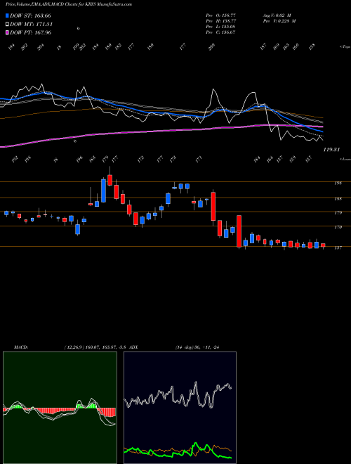The height and width of the screenshot is (464, 351).
Task: Click the chart title for KRYS MunafaSutra.com
Action: coord(69,4)
